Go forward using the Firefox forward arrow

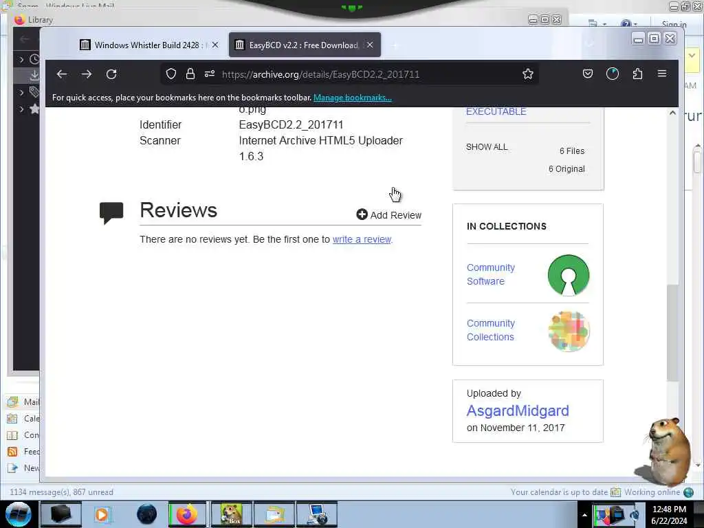(x=87, y=74)
